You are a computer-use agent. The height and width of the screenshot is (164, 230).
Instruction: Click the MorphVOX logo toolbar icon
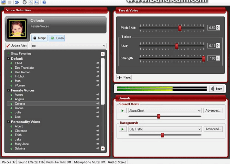[3, 2]
